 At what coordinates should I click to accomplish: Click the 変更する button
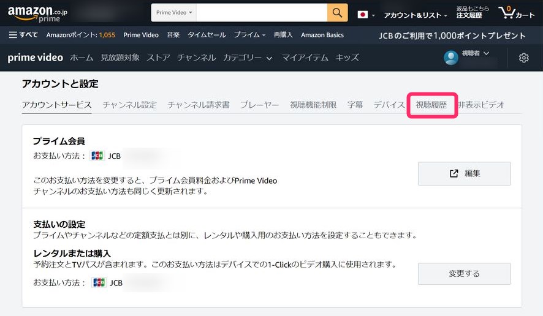point(464,274)
